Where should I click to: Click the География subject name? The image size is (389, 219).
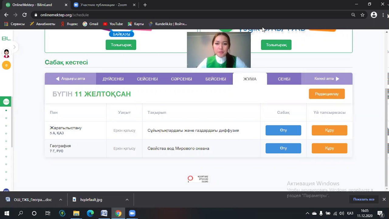click(x=60, y=146)
